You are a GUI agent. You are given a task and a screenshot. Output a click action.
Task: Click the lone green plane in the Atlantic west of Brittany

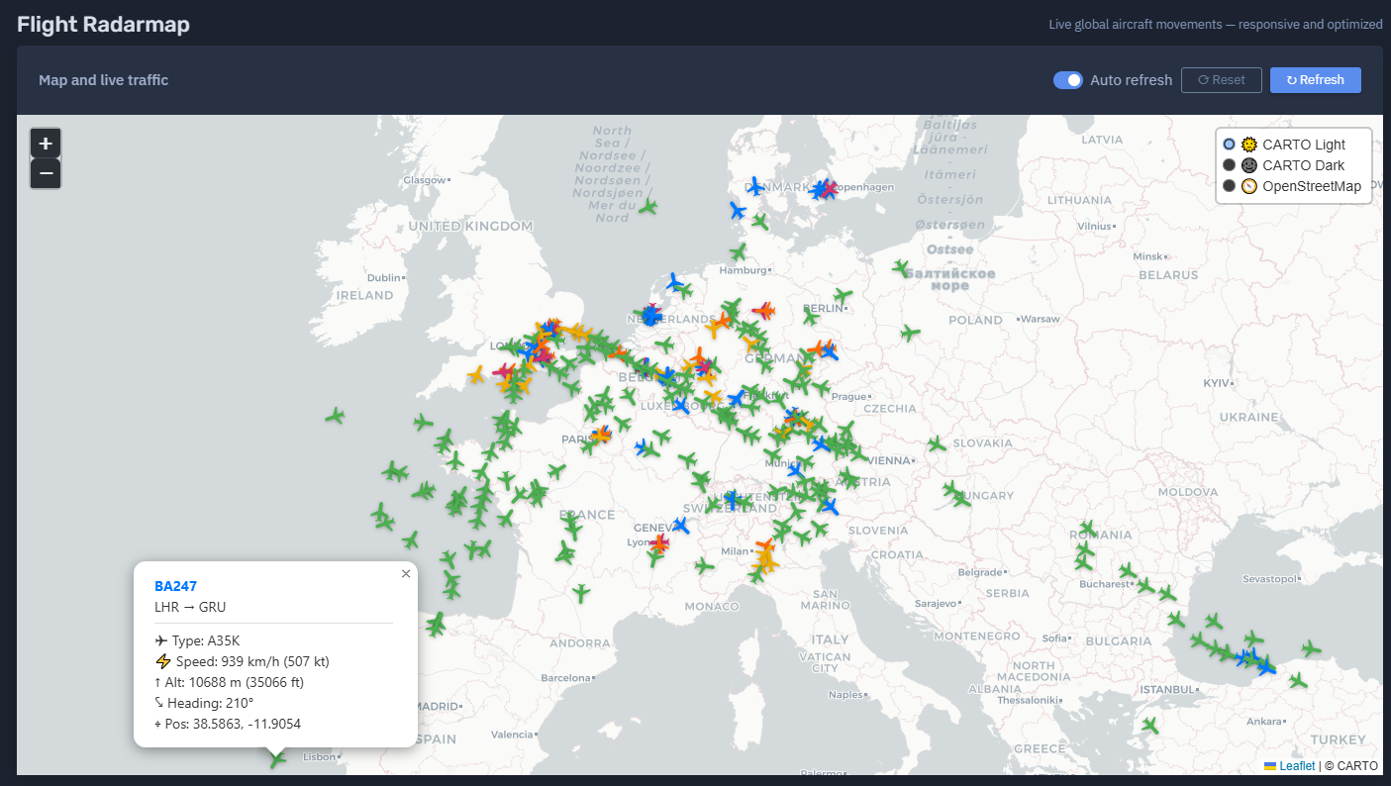[x=335, y=416]
